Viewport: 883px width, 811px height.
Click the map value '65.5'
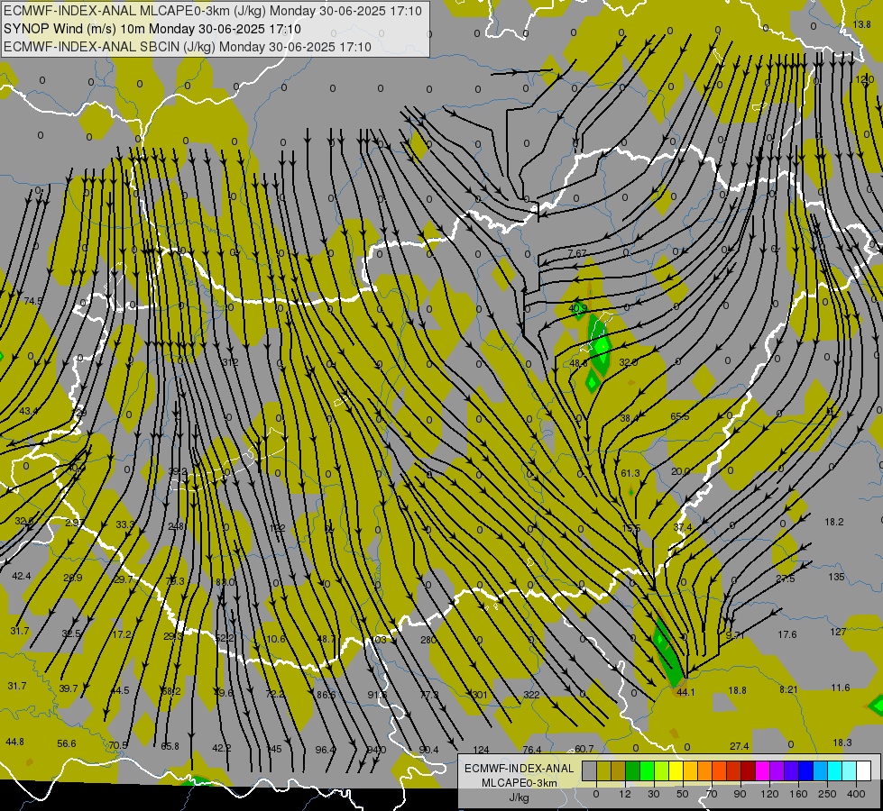[x=680, y=417]
